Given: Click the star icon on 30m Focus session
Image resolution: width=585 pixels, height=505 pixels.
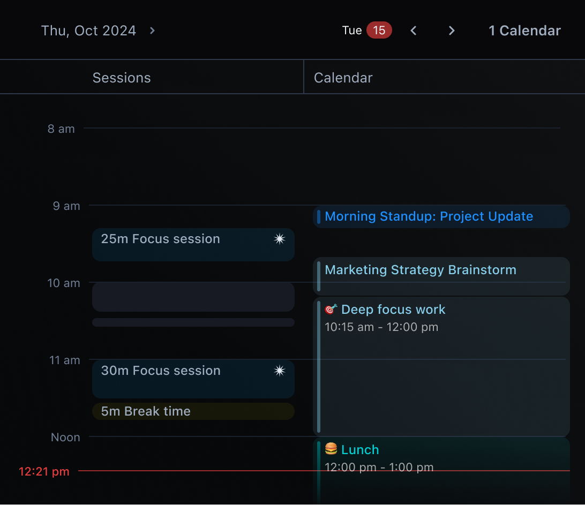Looking at the screenshot, I should 280,371.
